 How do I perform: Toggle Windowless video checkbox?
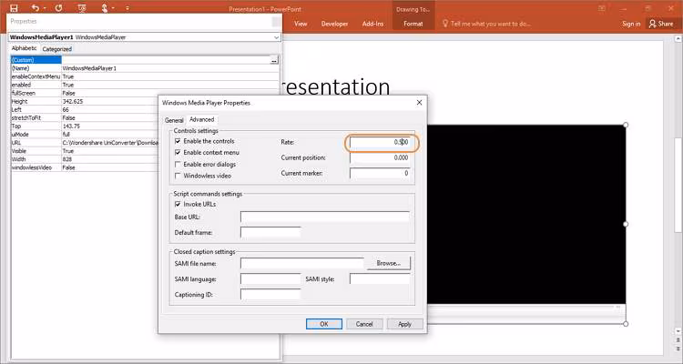pos(178,176)
